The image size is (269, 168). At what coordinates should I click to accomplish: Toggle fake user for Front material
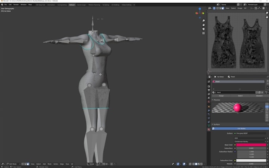click(x=257, y=92)
